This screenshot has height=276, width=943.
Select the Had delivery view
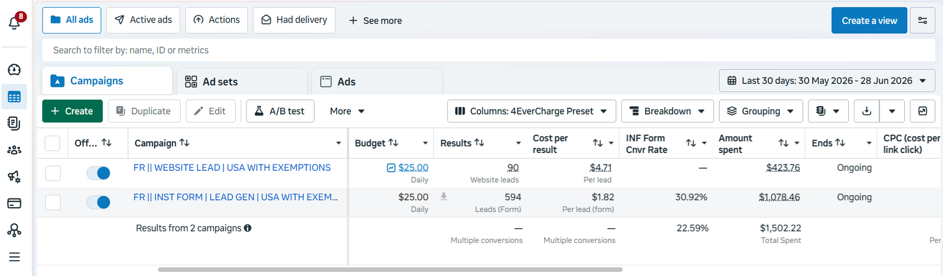pyautogui.click(x=294, y=20)
